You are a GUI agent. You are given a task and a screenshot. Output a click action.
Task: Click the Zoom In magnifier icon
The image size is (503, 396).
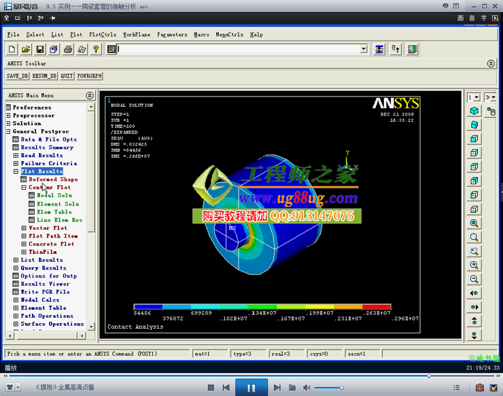click(x=474, y=265)
